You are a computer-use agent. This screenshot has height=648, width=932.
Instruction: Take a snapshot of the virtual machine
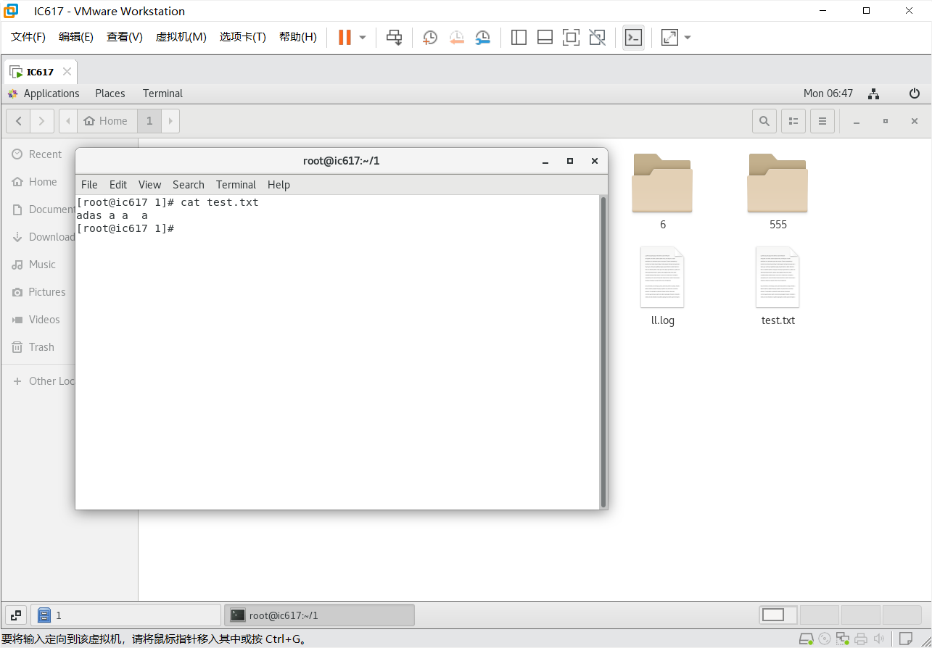pyautogui.click(x=430, y=37)
